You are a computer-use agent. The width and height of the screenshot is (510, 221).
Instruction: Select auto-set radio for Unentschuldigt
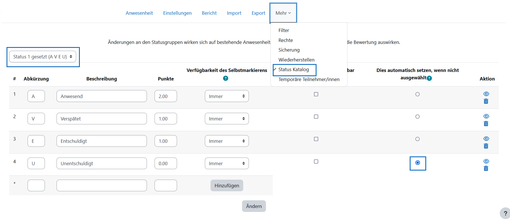[x=417, y=163]
